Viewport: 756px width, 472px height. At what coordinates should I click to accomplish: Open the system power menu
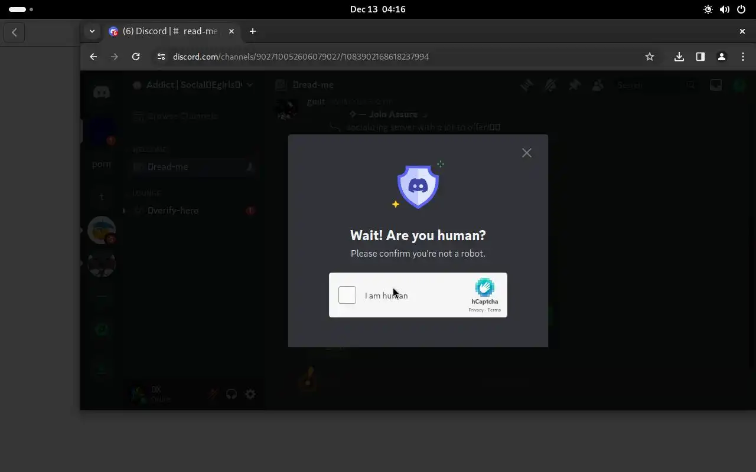point(741,9)
